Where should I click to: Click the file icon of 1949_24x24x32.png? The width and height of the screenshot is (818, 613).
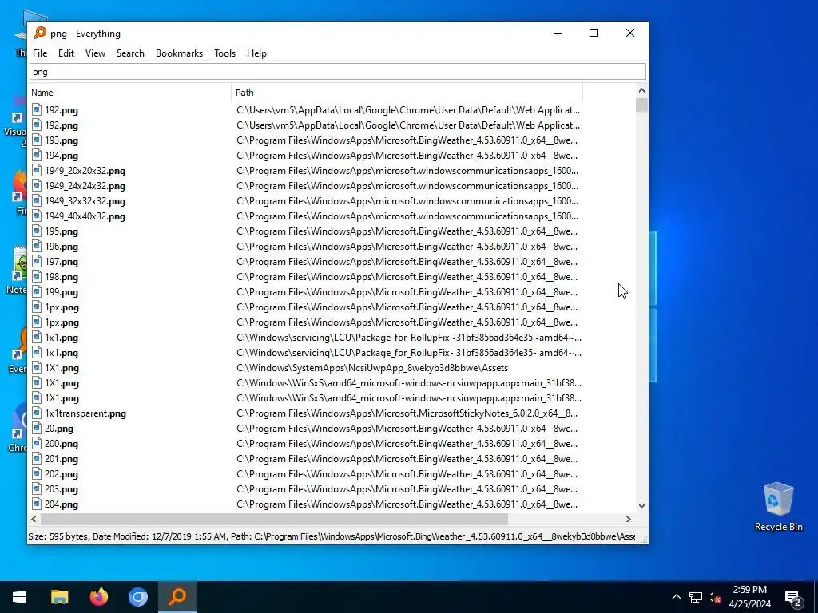37,185
